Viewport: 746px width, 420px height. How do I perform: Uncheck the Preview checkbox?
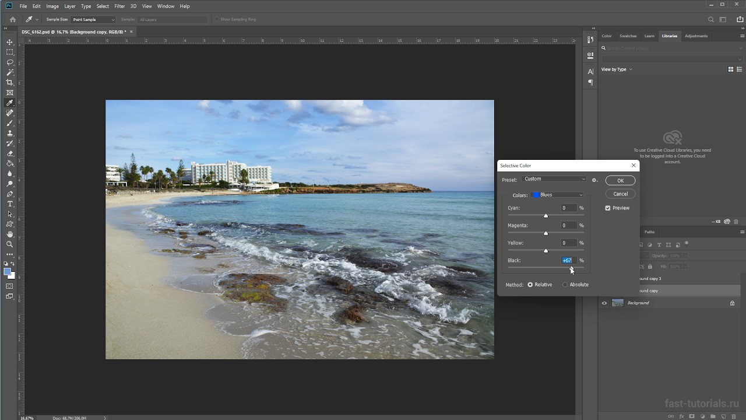pos(608,208)
